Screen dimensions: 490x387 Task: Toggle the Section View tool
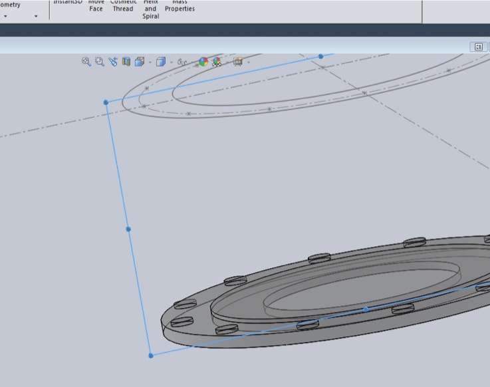(x=126, y=62)
